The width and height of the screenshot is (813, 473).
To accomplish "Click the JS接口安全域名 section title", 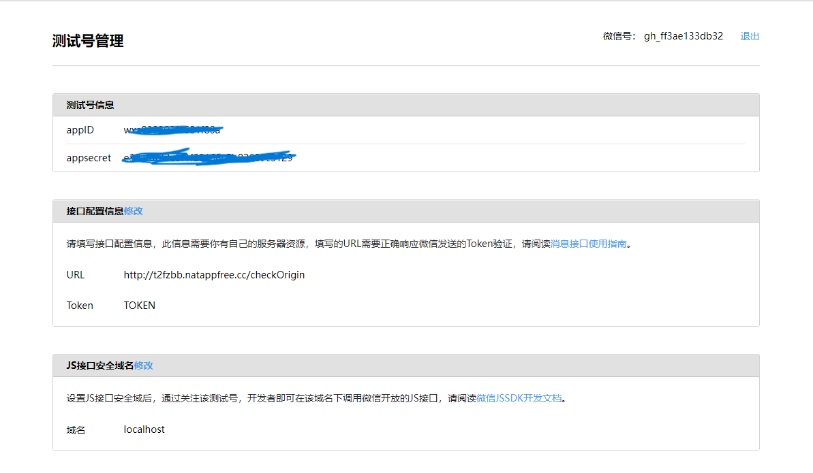I will 100,365.
